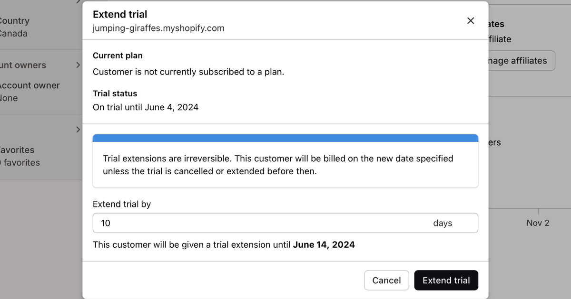This screenshot has width=571, height=299.
Task: Close the Extend trial dialog with X
Action: (471, 20)
